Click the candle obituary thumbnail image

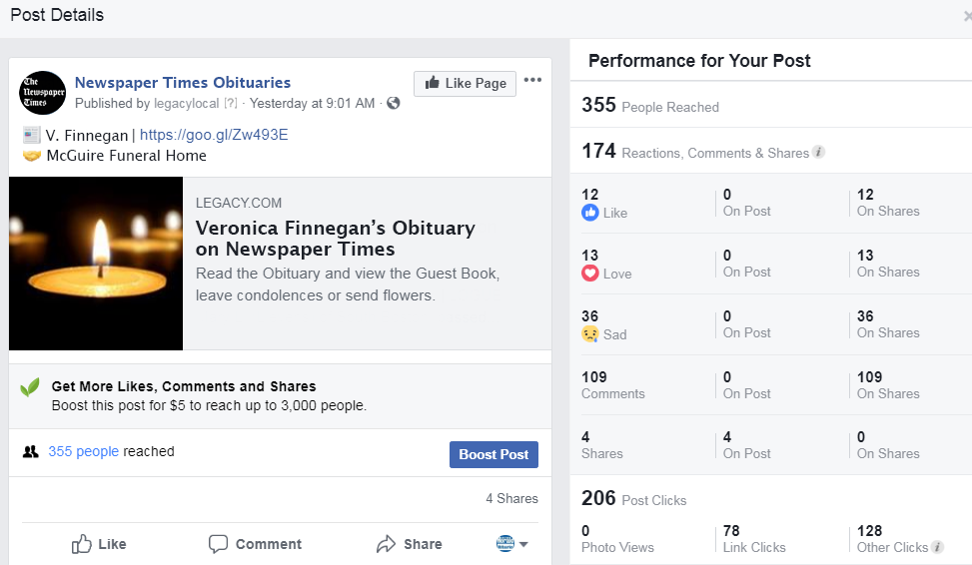click(96, 264)
